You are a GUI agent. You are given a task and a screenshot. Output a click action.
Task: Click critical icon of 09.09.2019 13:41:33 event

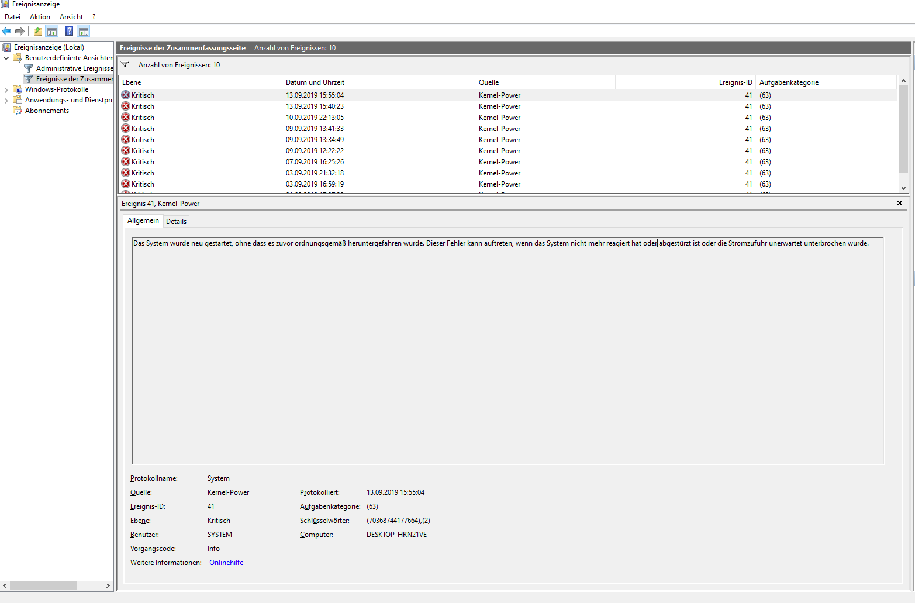point(126,128)
